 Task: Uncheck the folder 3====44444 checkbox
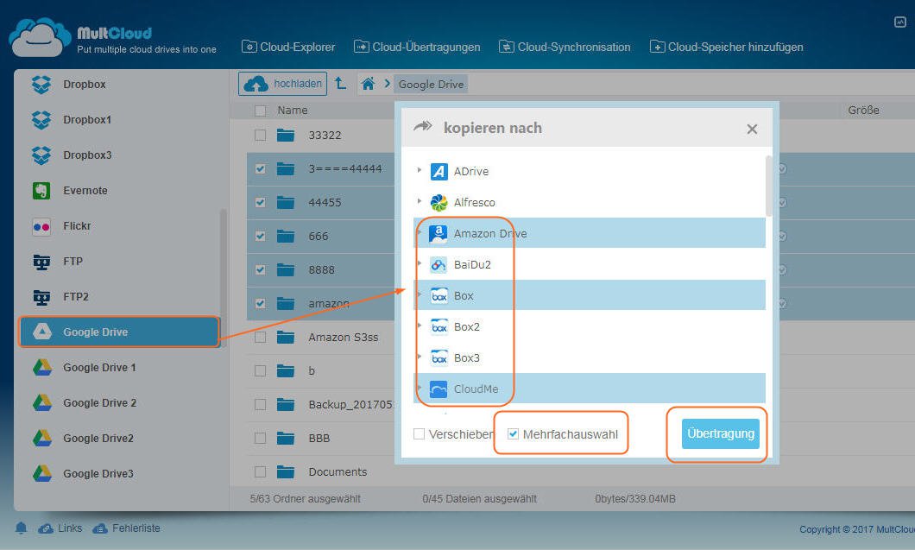point(261,168)
